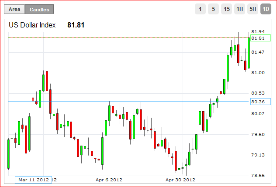Click the US Dollar Index title
This screenshot has height=187, width=277.
[32, 25]
